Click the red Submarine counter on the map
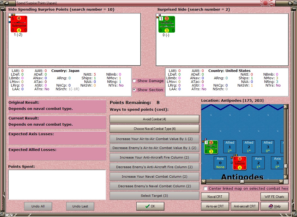 click(x=240, y=163)
